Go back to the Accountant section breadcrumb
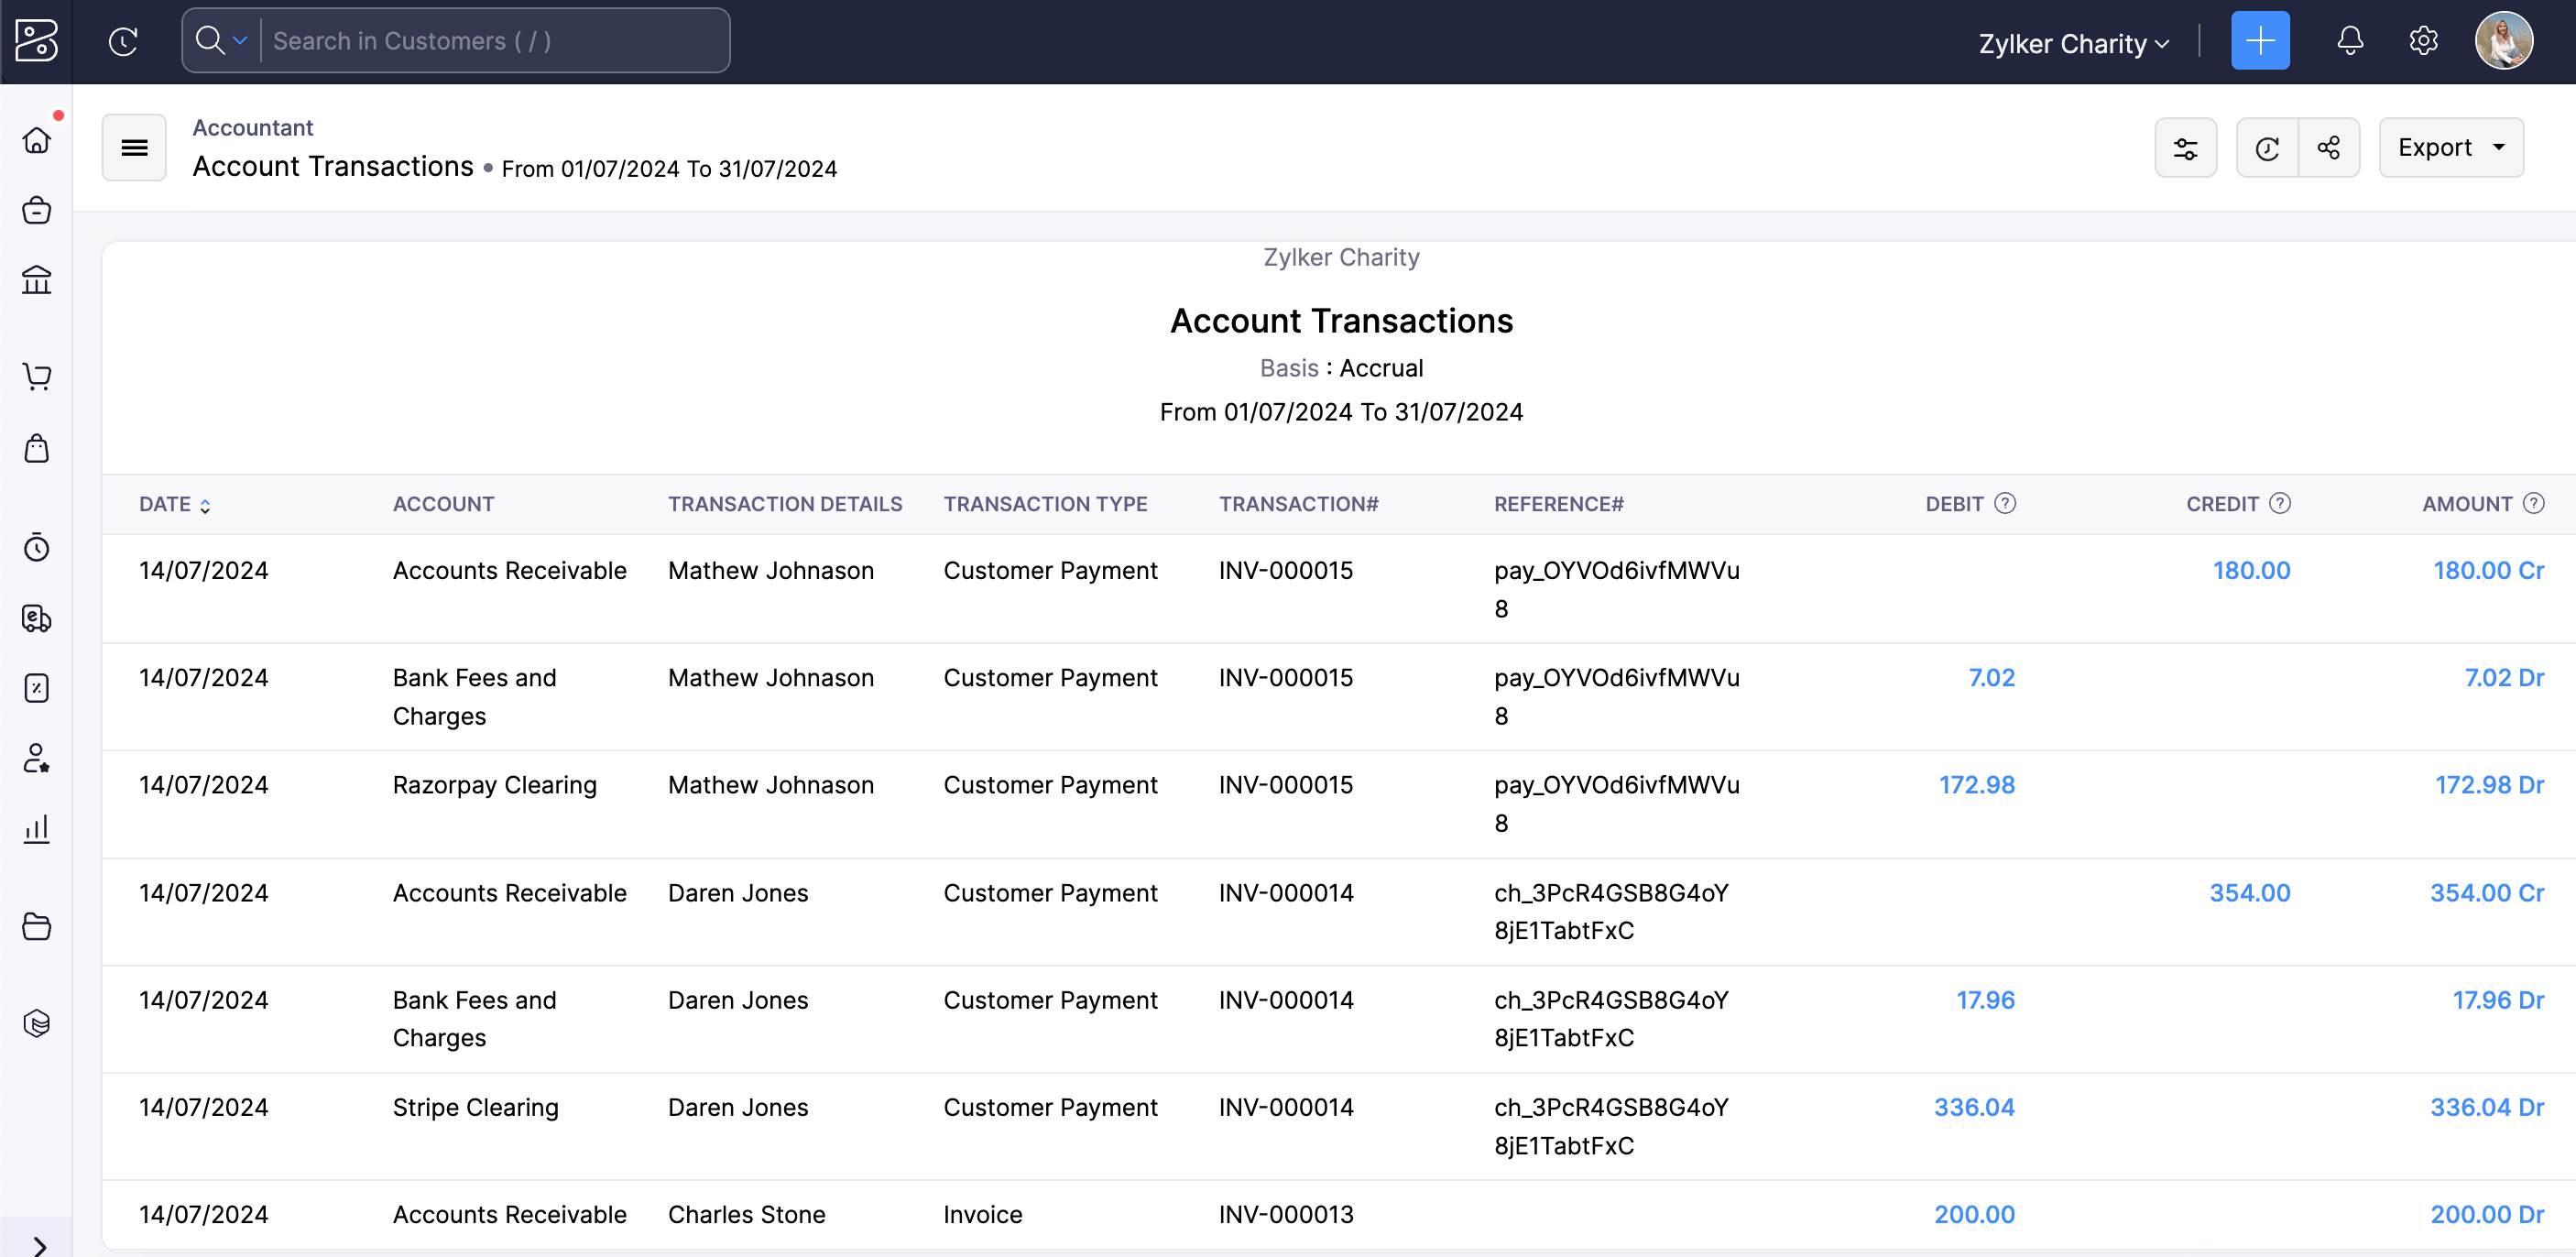Screen dimensions: 2576x1257 tap(252, 127)
